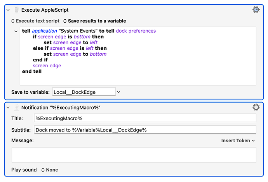
Task: Click the Local__DockEdge variable field
Action: pos(84,92)
